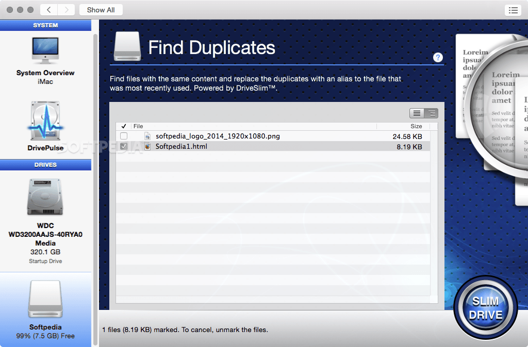Go back with the left arrow
Screen dimensions: 528x347
pyautogui.click(x=49, y=10)
